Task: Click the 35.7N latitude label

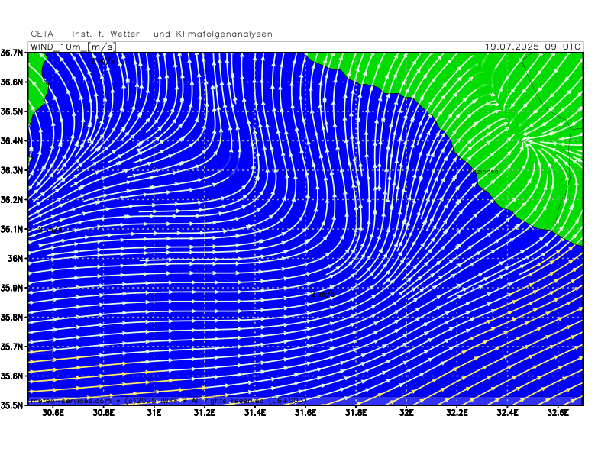Action: coord(12,347)
